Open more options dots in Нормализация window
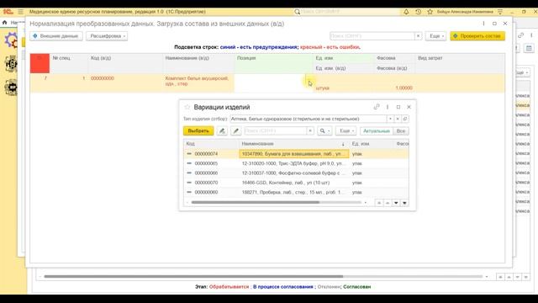The image size is (538, 303). point(483,24)
